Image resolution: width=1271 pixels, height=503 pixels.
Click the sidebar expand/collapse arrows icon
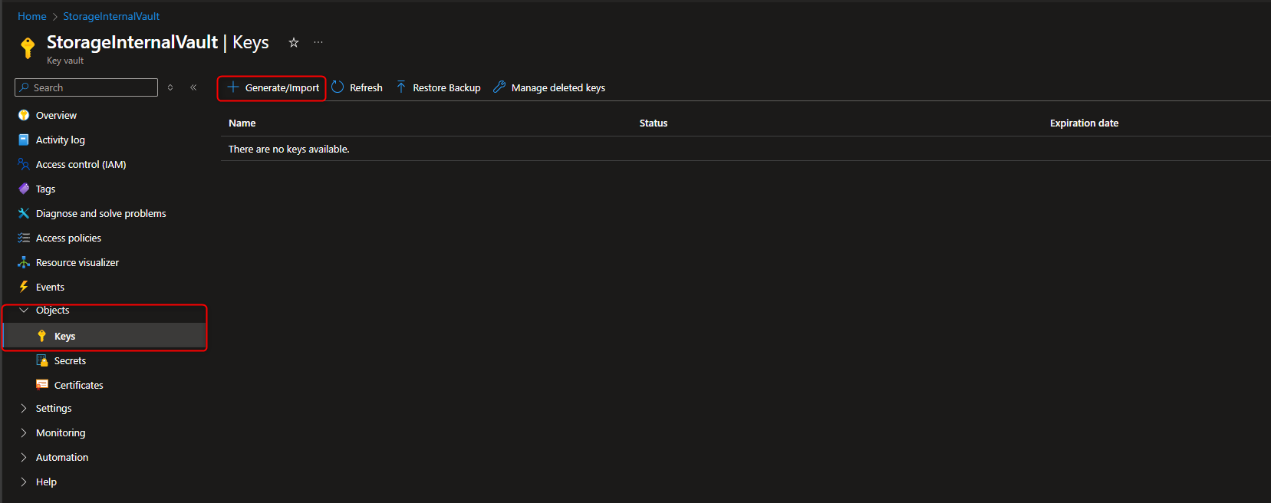[x=170, y=87]
